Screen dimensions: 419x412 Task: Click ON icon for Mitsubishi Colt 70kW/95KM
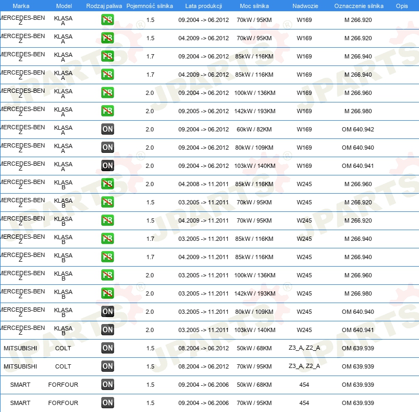[x=108, y=366]
